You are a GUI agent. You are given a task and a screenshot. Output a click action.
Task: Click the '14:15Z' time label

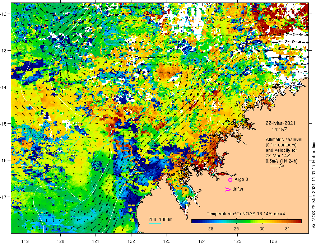pos(279,130)
